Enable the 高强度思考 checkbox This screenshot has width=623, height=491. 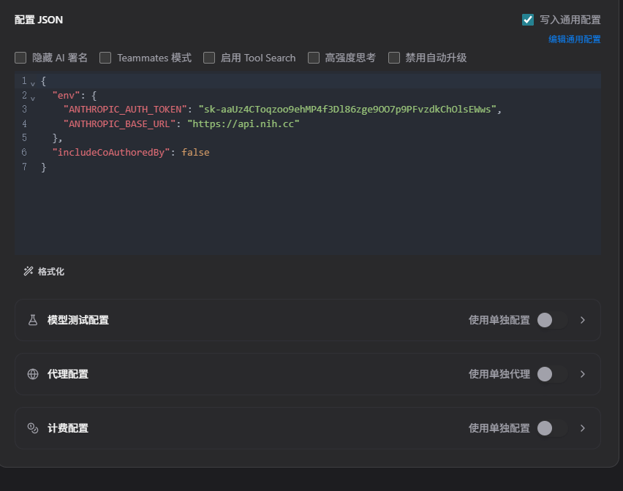(x=314, y=58)
